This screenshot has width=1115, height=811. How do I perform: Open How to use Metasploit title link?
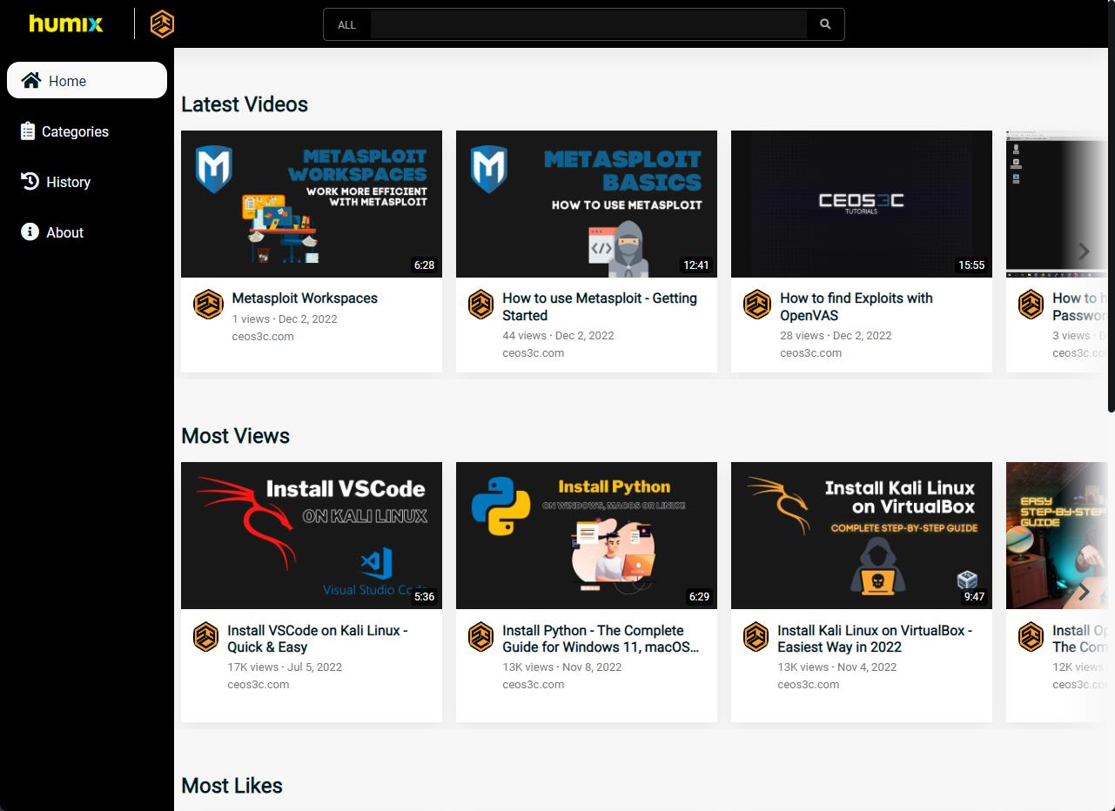point(600,306)
